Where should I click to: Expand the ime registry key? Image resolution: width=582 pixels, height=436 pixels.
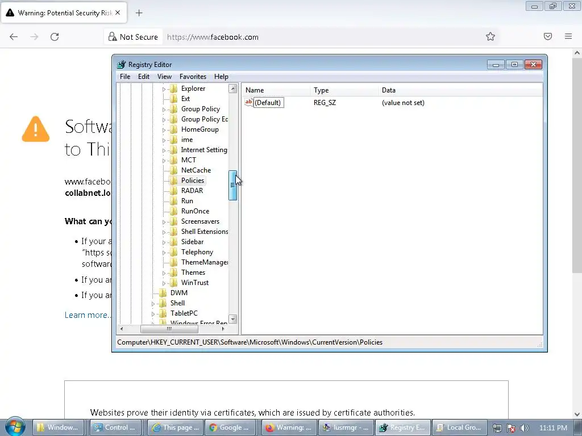pos(164,140)
